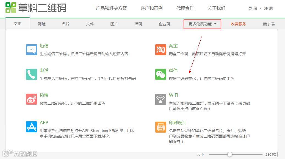Switch to the 图片 tab

click(x=114, y=24)
